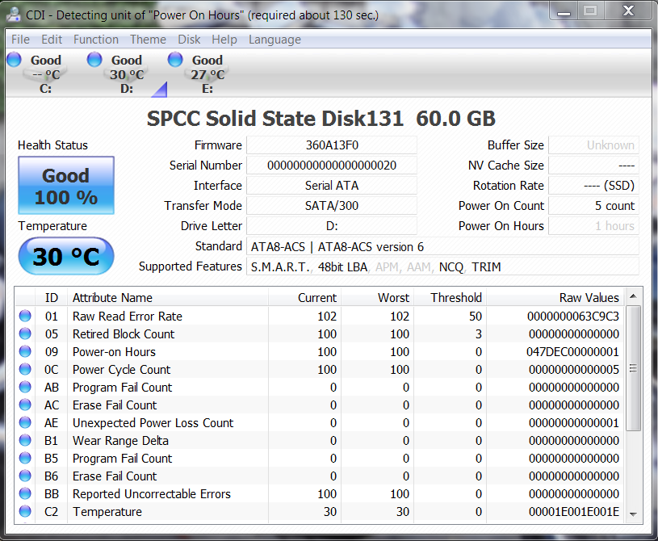Open the Language menu
Image resolution: width=658 pixels, height=541 pixels.
pos(275,40)
